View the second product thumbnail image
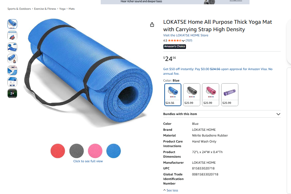 (12, 35)
